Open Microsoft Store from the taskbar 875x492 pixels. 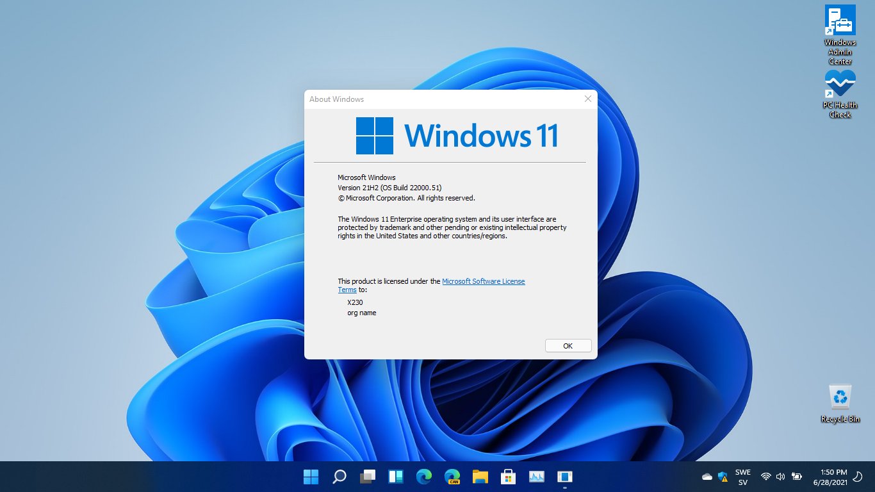point(509,477)
